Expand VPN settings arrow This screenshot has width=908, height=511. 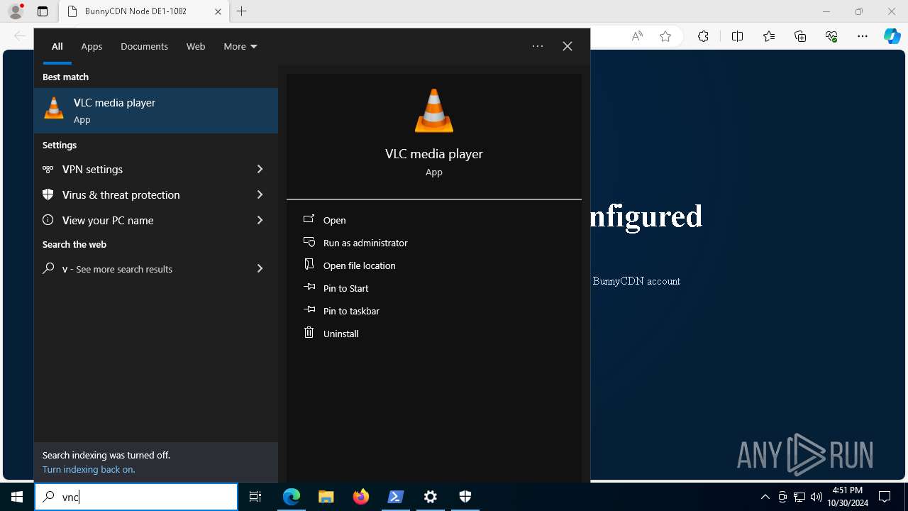(260, 169)
